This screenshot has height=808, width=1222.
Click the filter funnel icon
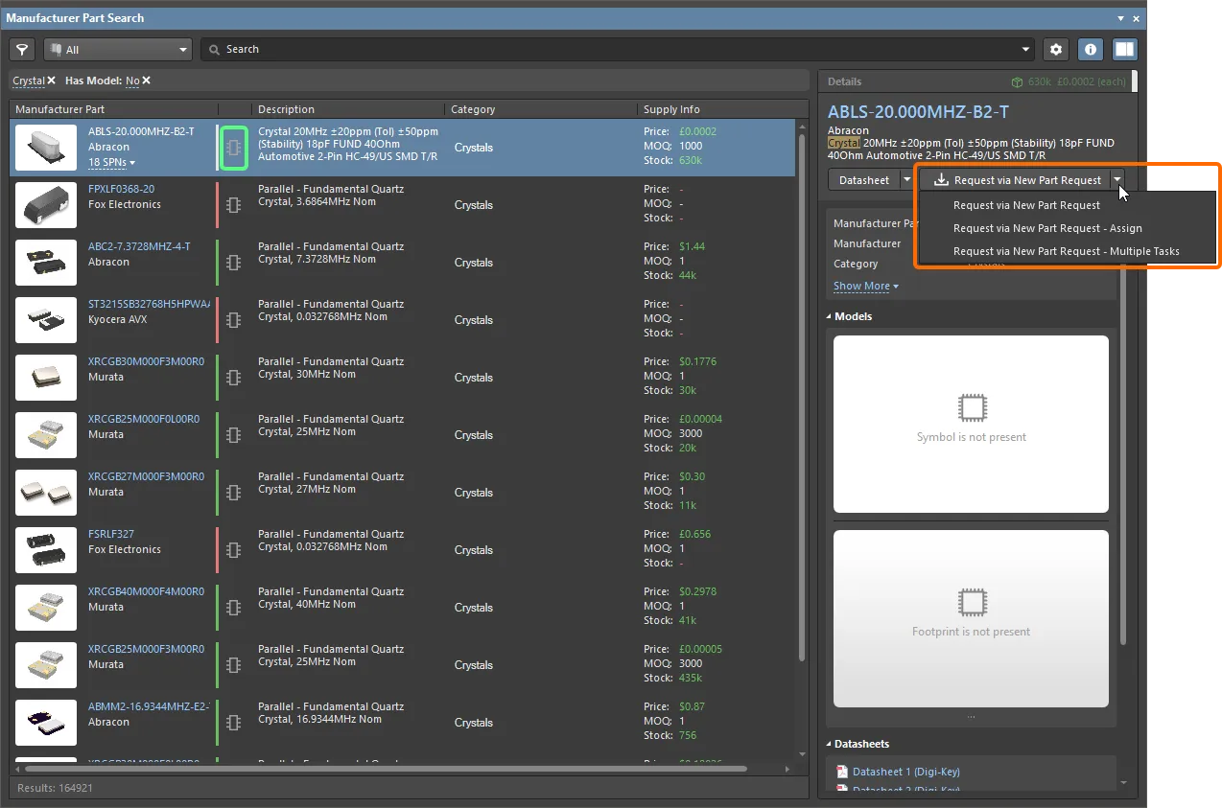22,50
